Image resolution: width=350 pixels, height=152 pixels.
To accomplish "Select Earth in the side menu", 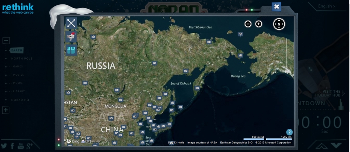I will coord(17,50).
